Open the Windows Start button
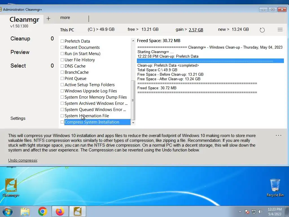Screen dimensions: 289x217 click(8, 211)
